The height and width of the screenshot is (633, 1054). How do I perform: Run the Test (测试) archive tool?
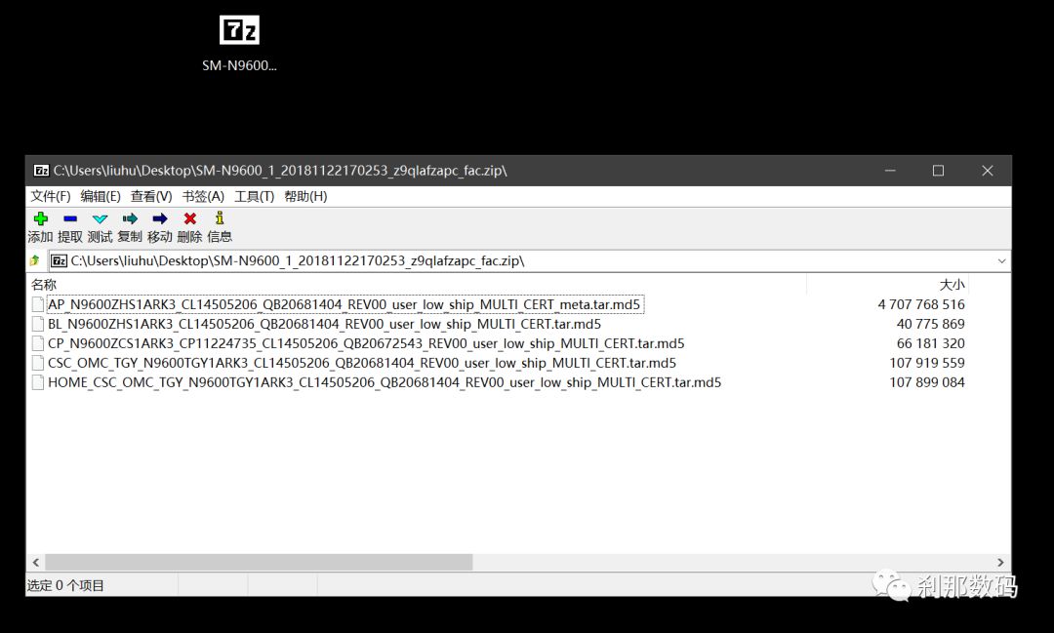coord(100,219)
